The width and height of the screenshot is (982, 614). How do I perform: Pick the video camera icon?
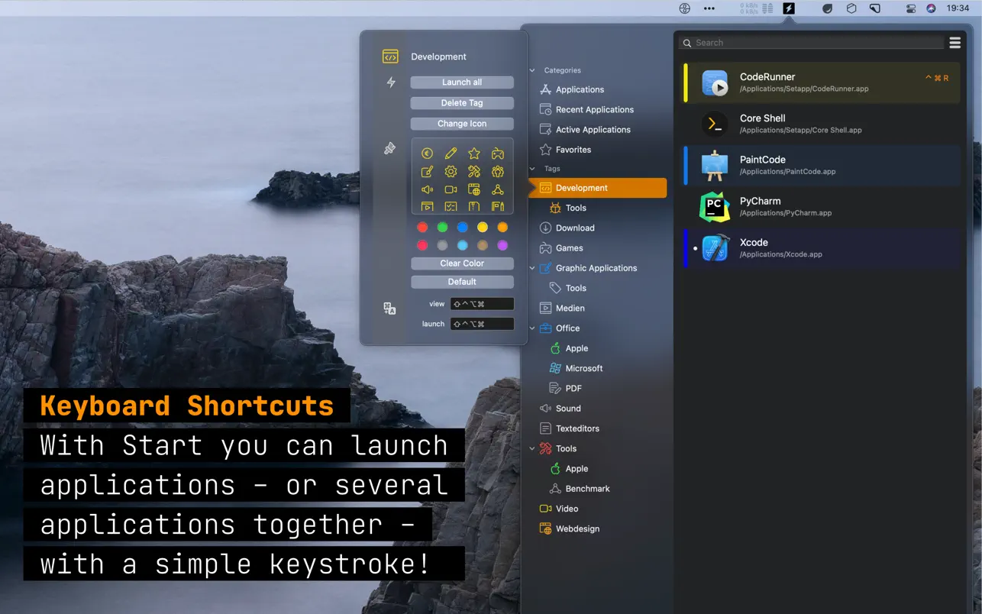[451, 189]
